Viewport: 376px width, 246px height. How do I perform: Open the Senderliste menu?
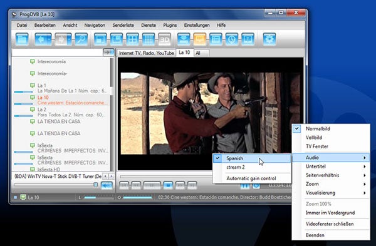click(123, 25)
